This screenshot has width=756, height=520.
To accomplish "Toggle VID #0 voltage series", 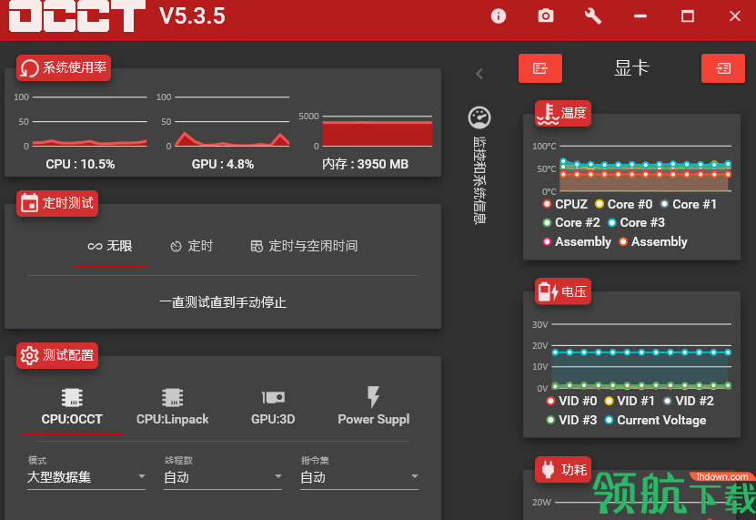I will click(x=571, y=402).
